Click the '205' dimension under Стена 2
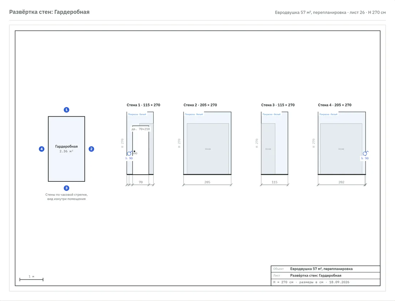 [x=207, y=182]
